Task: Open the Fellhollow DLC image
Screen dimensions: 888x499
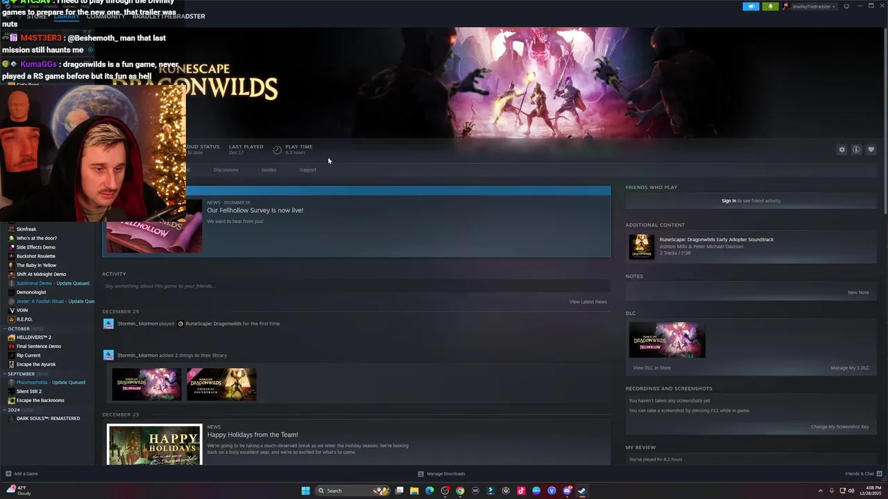Action: pyautogui.click(x=667, y=340)
